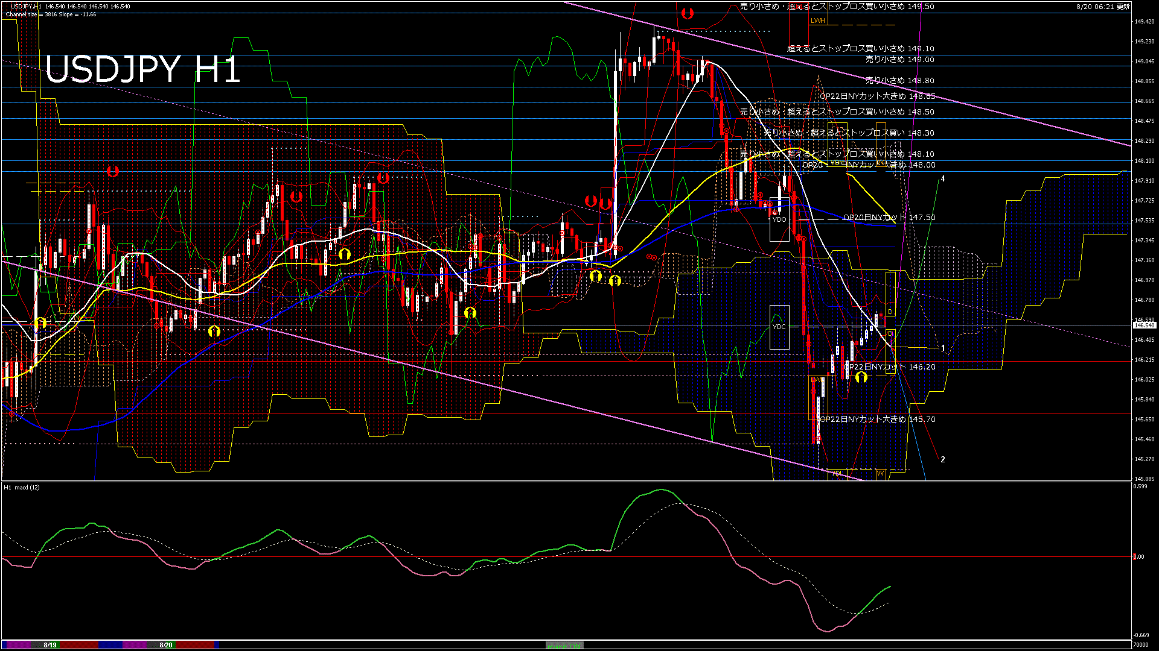Toggle the macd ON indicator button
The width and height of the screenshot is (1159, 651).
coord(564,645)
